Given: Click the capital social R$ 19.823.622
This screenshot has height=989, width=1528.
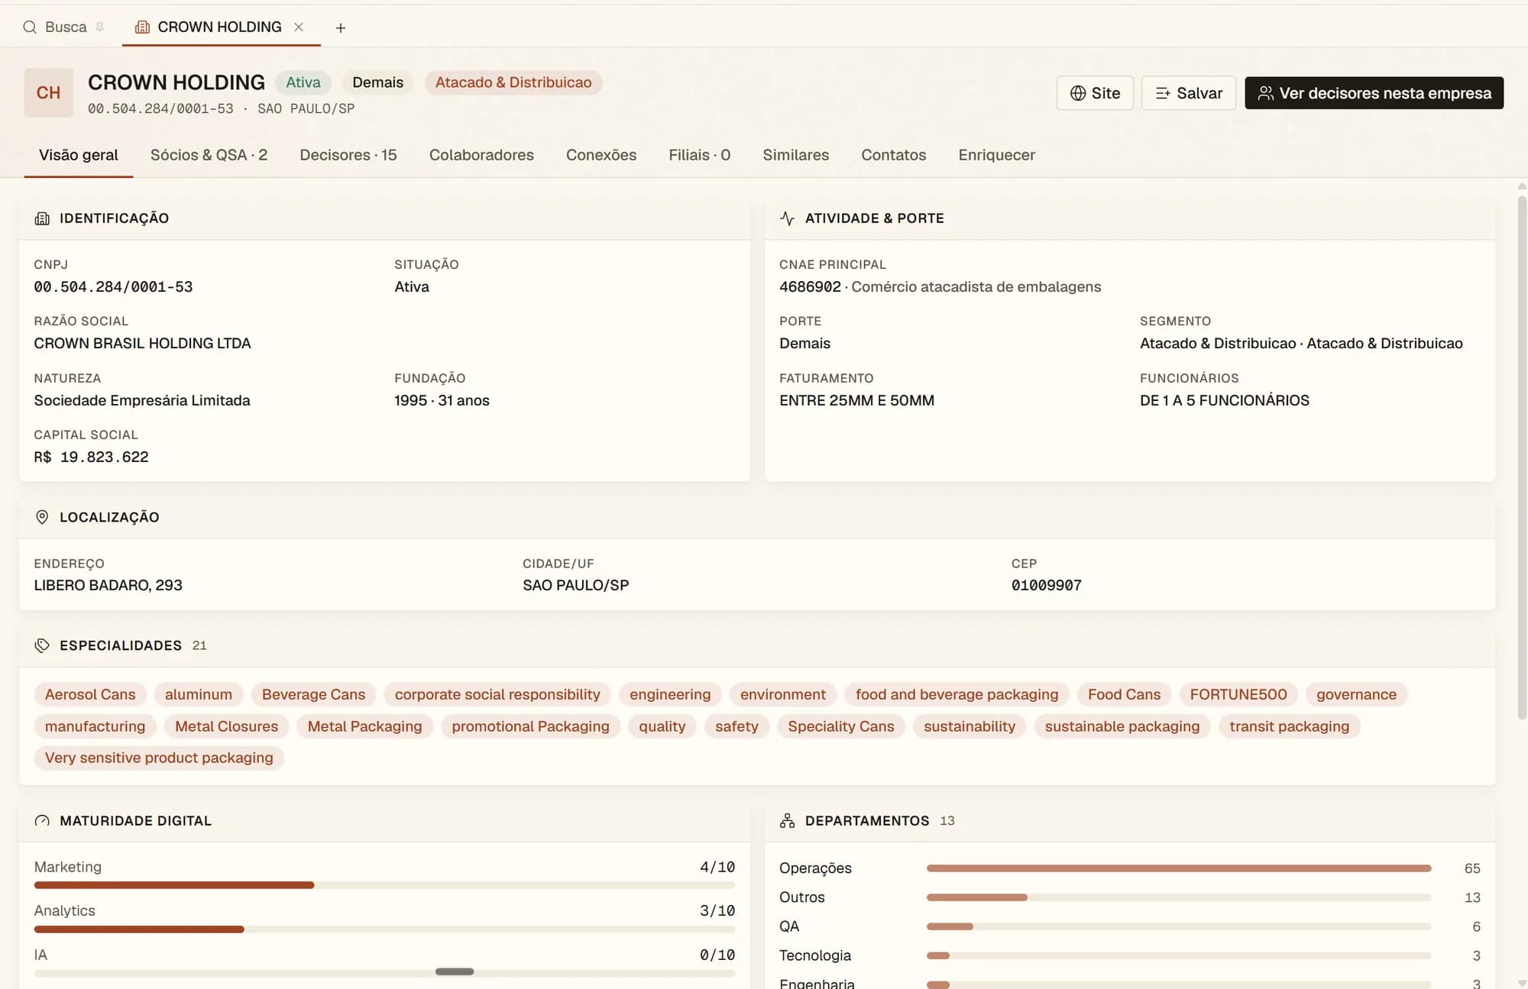Looking at the screenshot, I should pos(91,457).
